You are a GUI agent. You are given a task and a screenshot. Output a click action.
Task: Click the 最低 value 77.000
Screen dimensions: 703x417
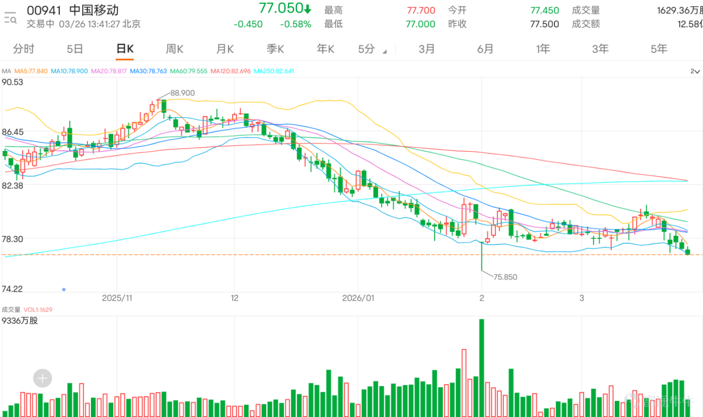420,24
